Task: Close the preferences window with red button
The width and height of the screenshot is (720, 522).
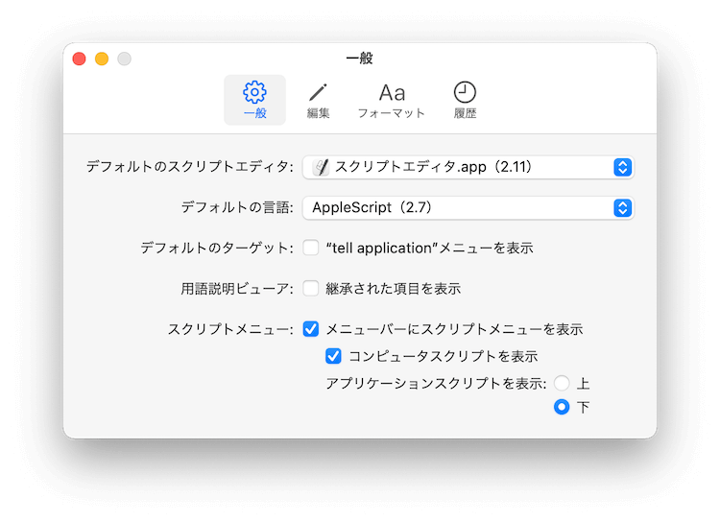Action: coord(80,59)
